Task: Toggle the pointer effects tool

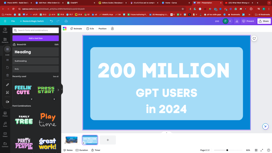Action: coord(7,92)
